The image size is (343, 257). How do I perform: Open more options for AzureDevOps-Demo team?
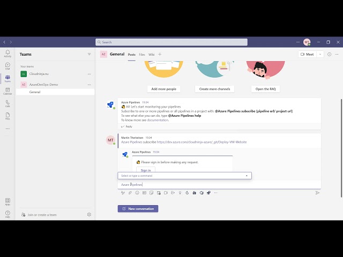(x=90, y=85)
